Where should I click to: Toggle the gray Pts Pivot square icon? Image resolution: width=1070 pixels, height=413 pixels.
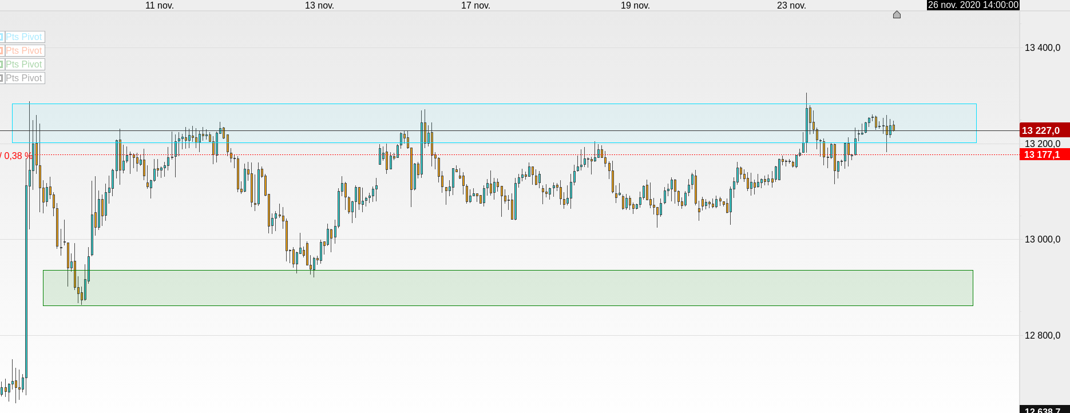click(2, 78)
